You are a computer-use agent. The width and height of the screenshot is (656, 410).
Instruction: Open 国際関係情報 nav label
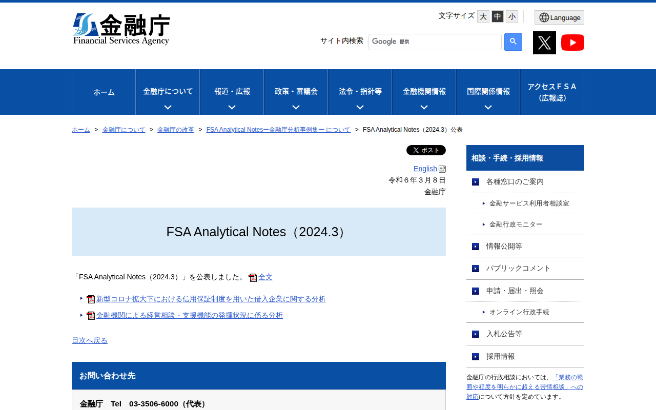coord(488,91)
